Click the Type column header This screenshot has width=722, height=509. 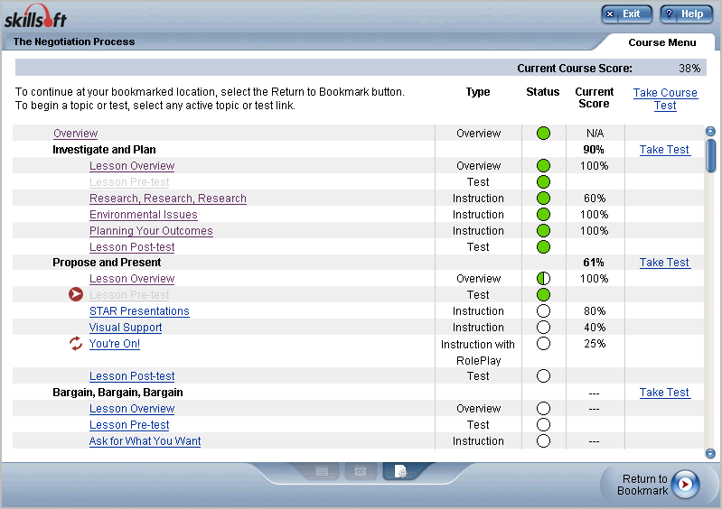478,92
